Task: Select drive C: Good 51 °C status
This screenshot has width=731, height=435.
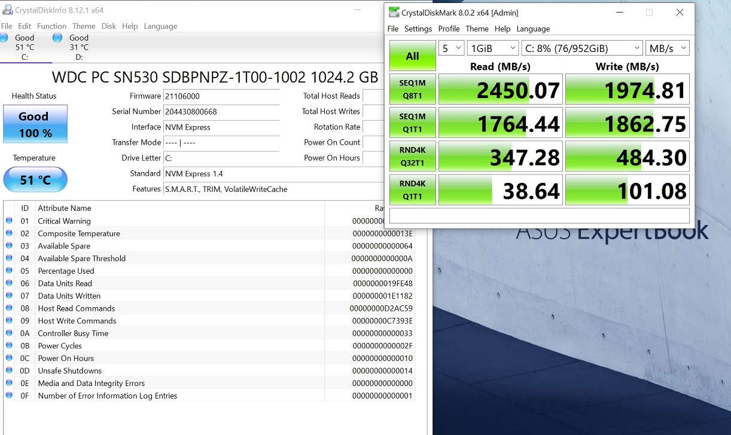Action: (25, 47)
